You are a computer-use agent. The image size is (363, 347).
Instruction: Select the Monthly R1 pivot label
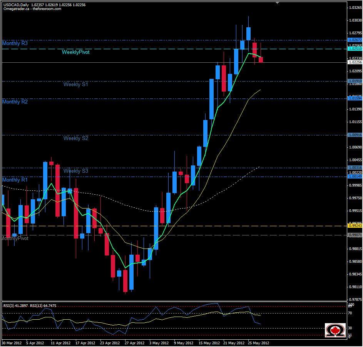tap(14, 180)
